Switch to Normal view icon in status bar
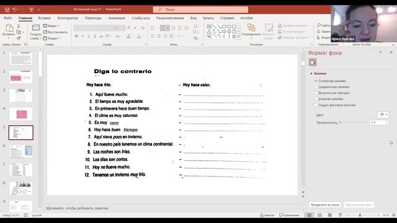 310,215
